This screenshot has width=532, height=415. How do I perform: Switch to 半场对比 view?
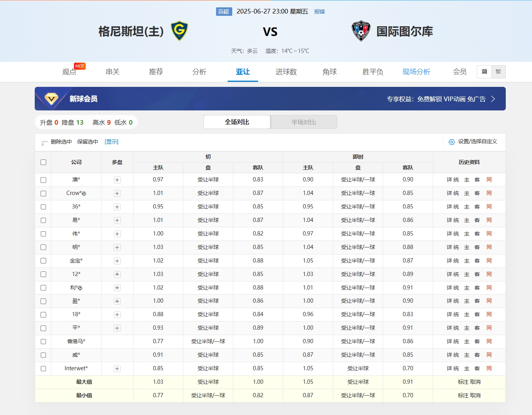304,122
